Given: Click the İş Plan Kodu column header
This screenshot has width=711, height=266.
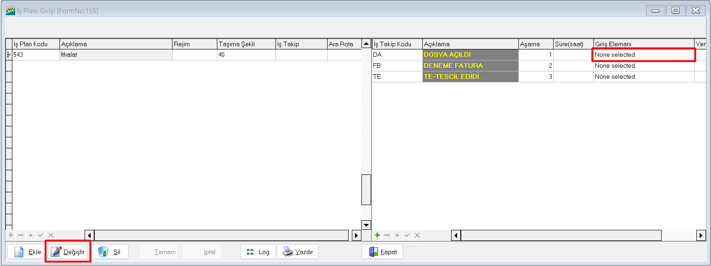Looking at the screenshot, I should point(36,44).
